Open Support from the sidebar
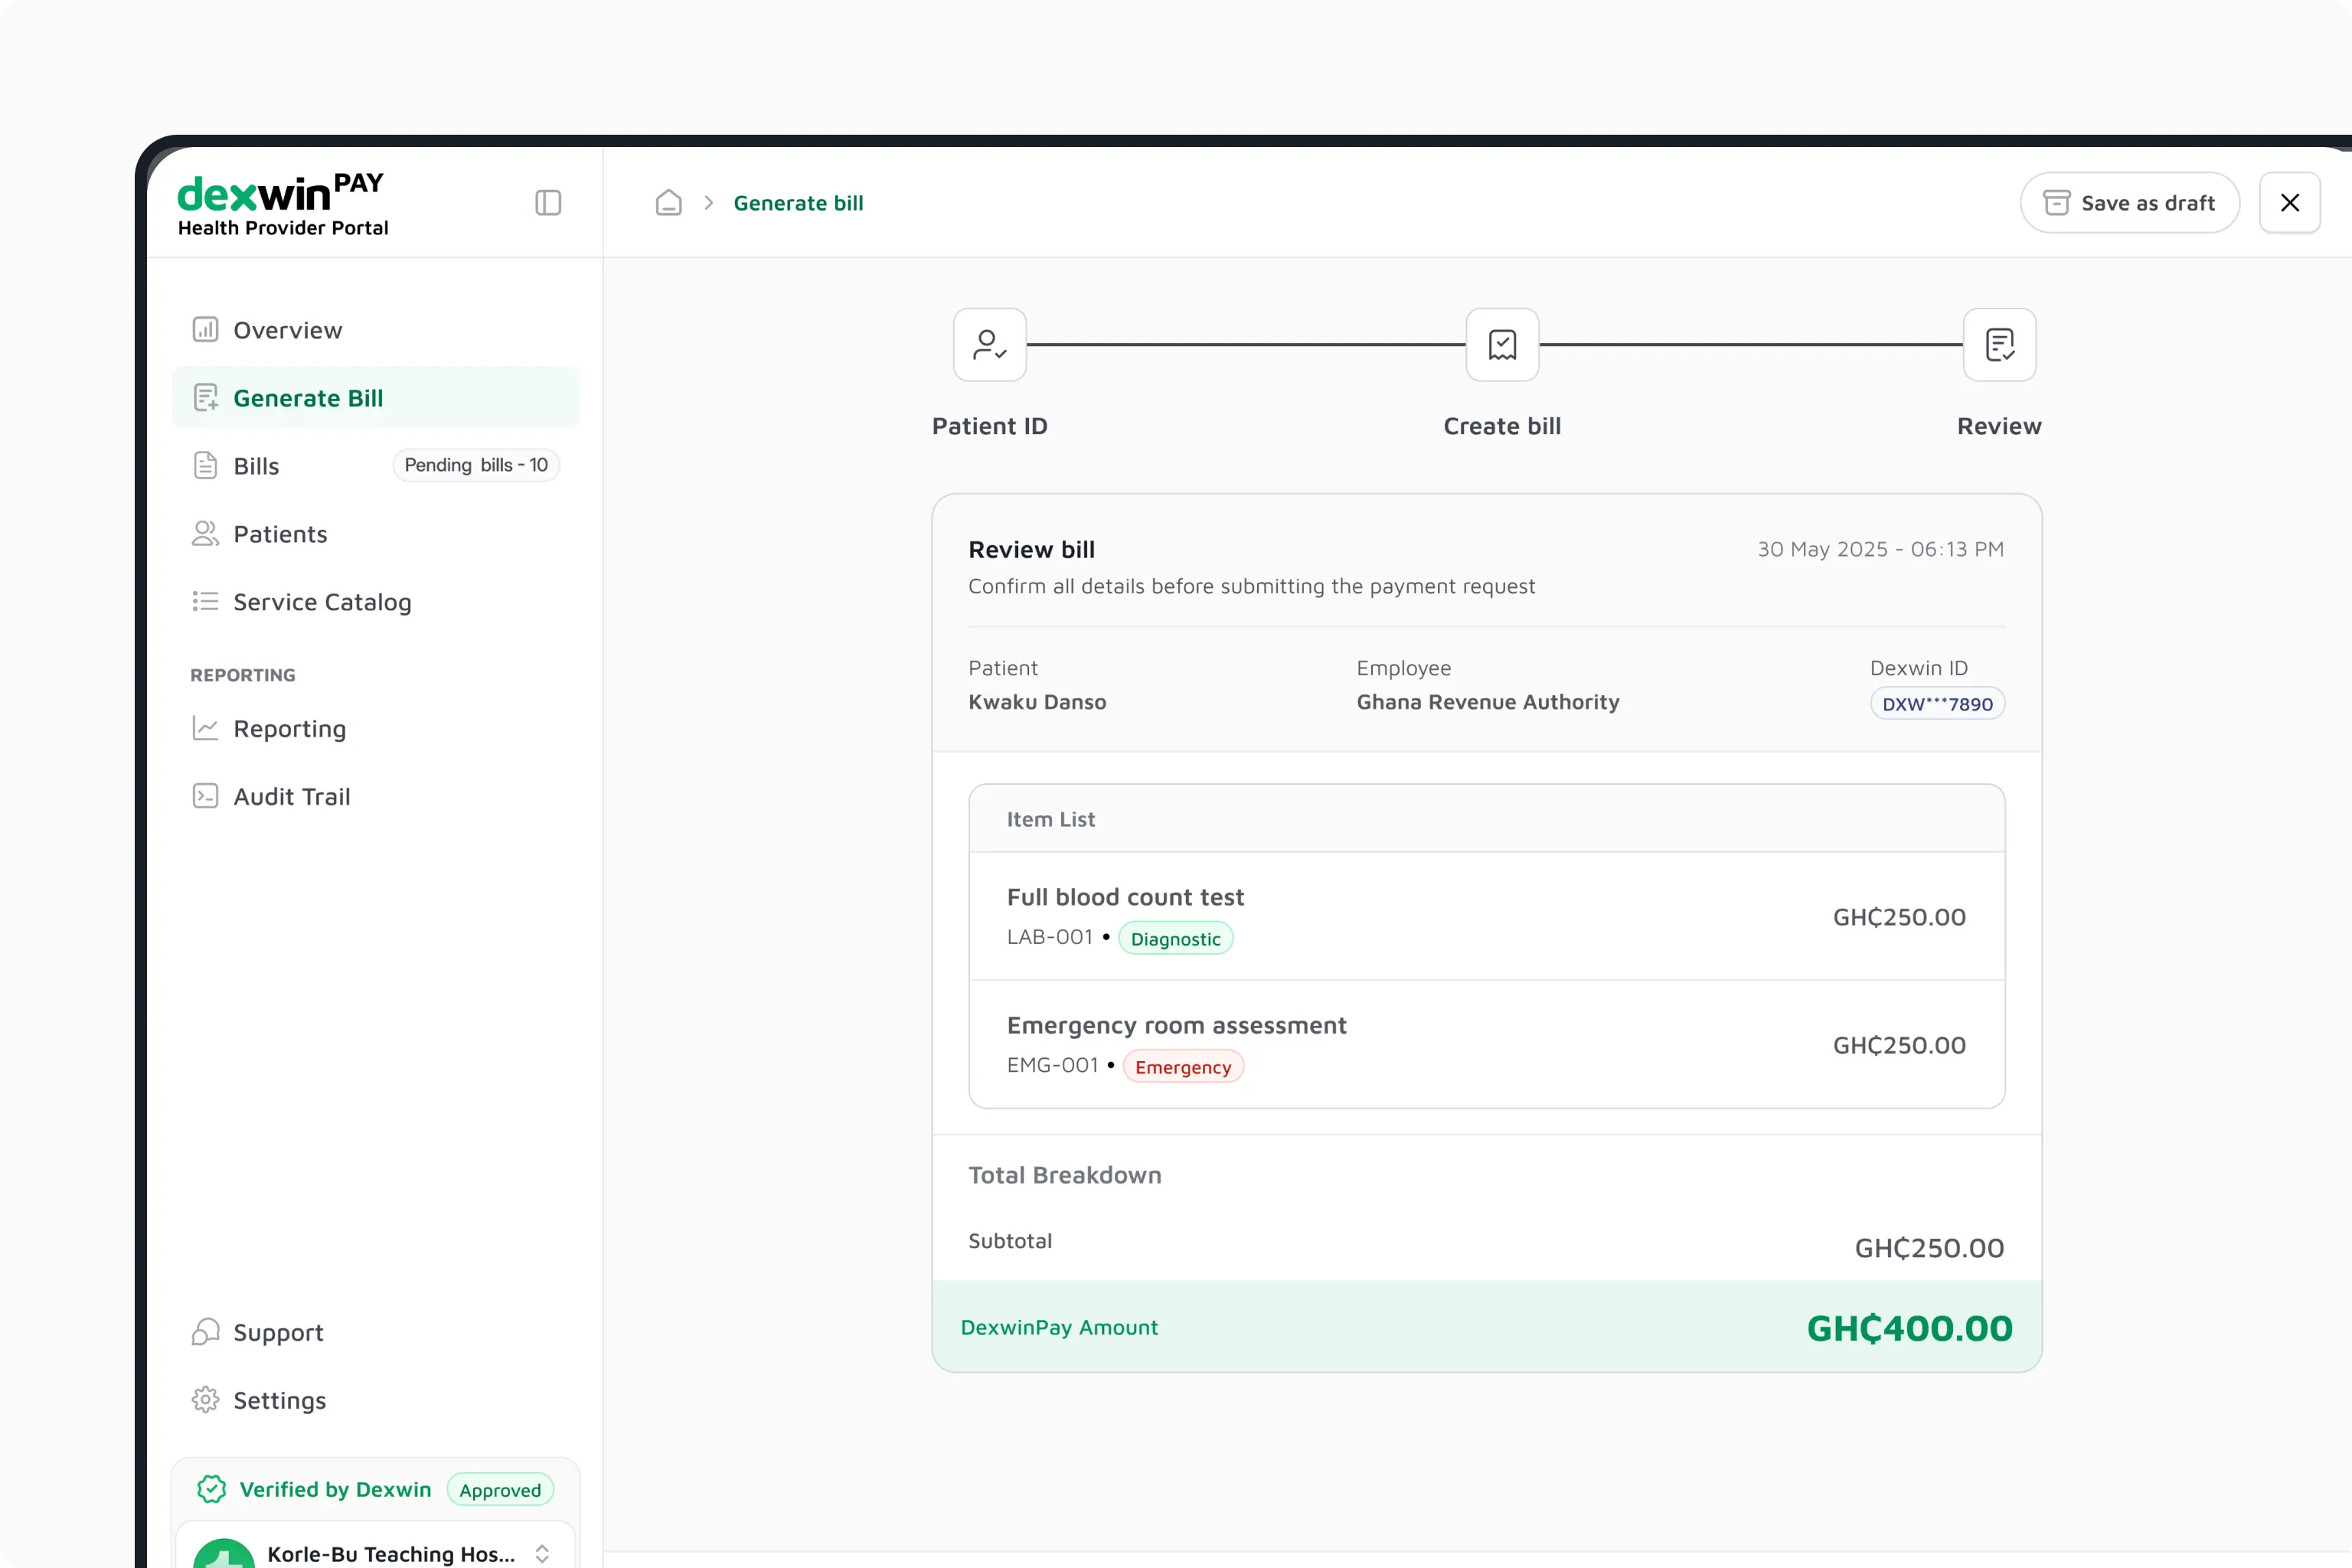 [x=375, y=1333]
